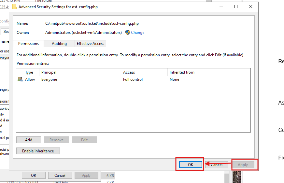Click the Inherited from column header
The width and height of the screenshot is (284, 183).
(x=209, y=72)
